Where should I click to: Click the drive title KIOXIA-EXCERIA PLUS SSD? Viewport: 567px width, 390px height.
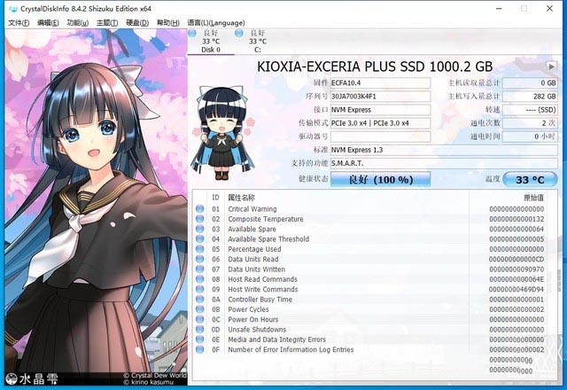tap(375, 66)
